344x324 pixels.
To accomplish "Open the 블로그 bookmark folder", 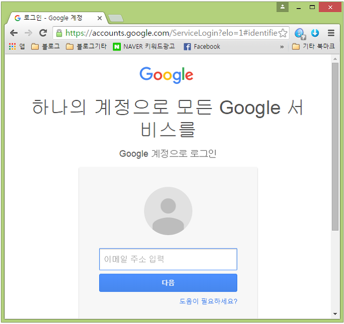I will (46, 46).
